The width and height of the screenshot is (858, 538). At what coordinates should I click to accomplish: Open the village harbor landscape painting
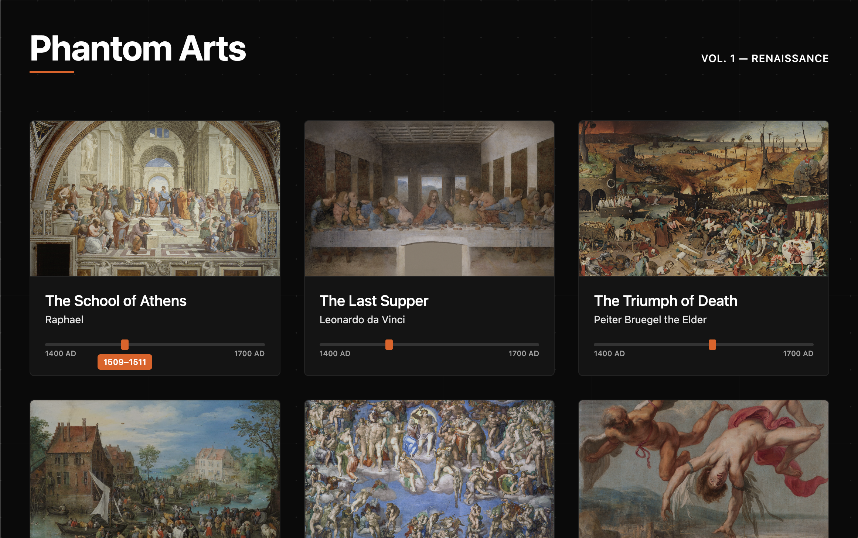click(x=155, y=469)
